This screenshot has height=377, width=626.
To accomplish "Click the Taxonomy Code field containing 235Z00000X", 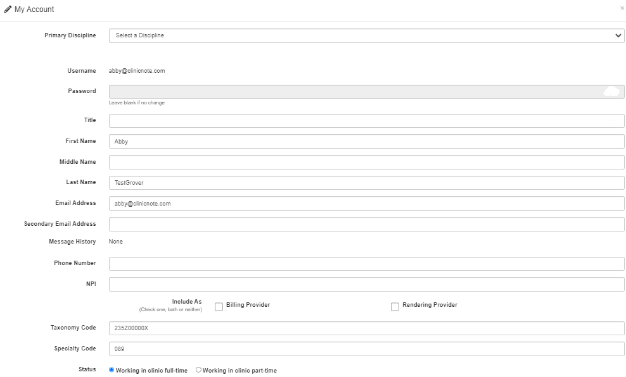I will pos(365,328).
